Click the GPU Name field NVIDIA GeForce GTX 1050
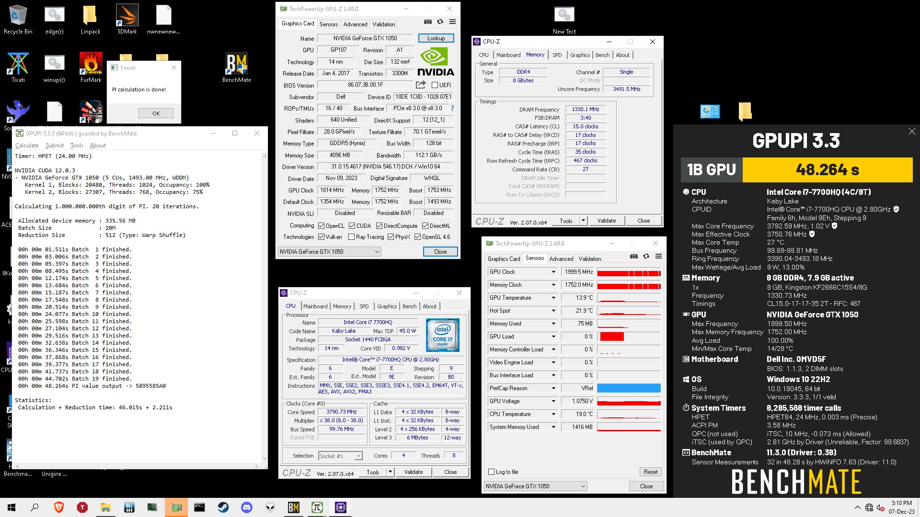Screen dimensions: 920x517 (365, 38)
